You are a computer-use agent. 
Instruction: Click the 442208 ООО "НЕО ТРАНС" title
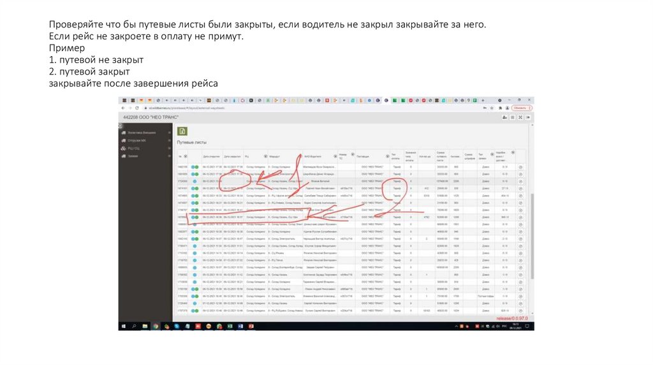pos(150,117)
